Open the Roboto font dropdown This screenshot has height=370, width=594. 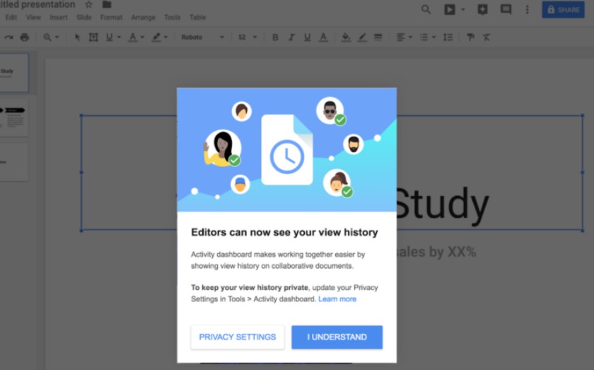click(202, 37)
